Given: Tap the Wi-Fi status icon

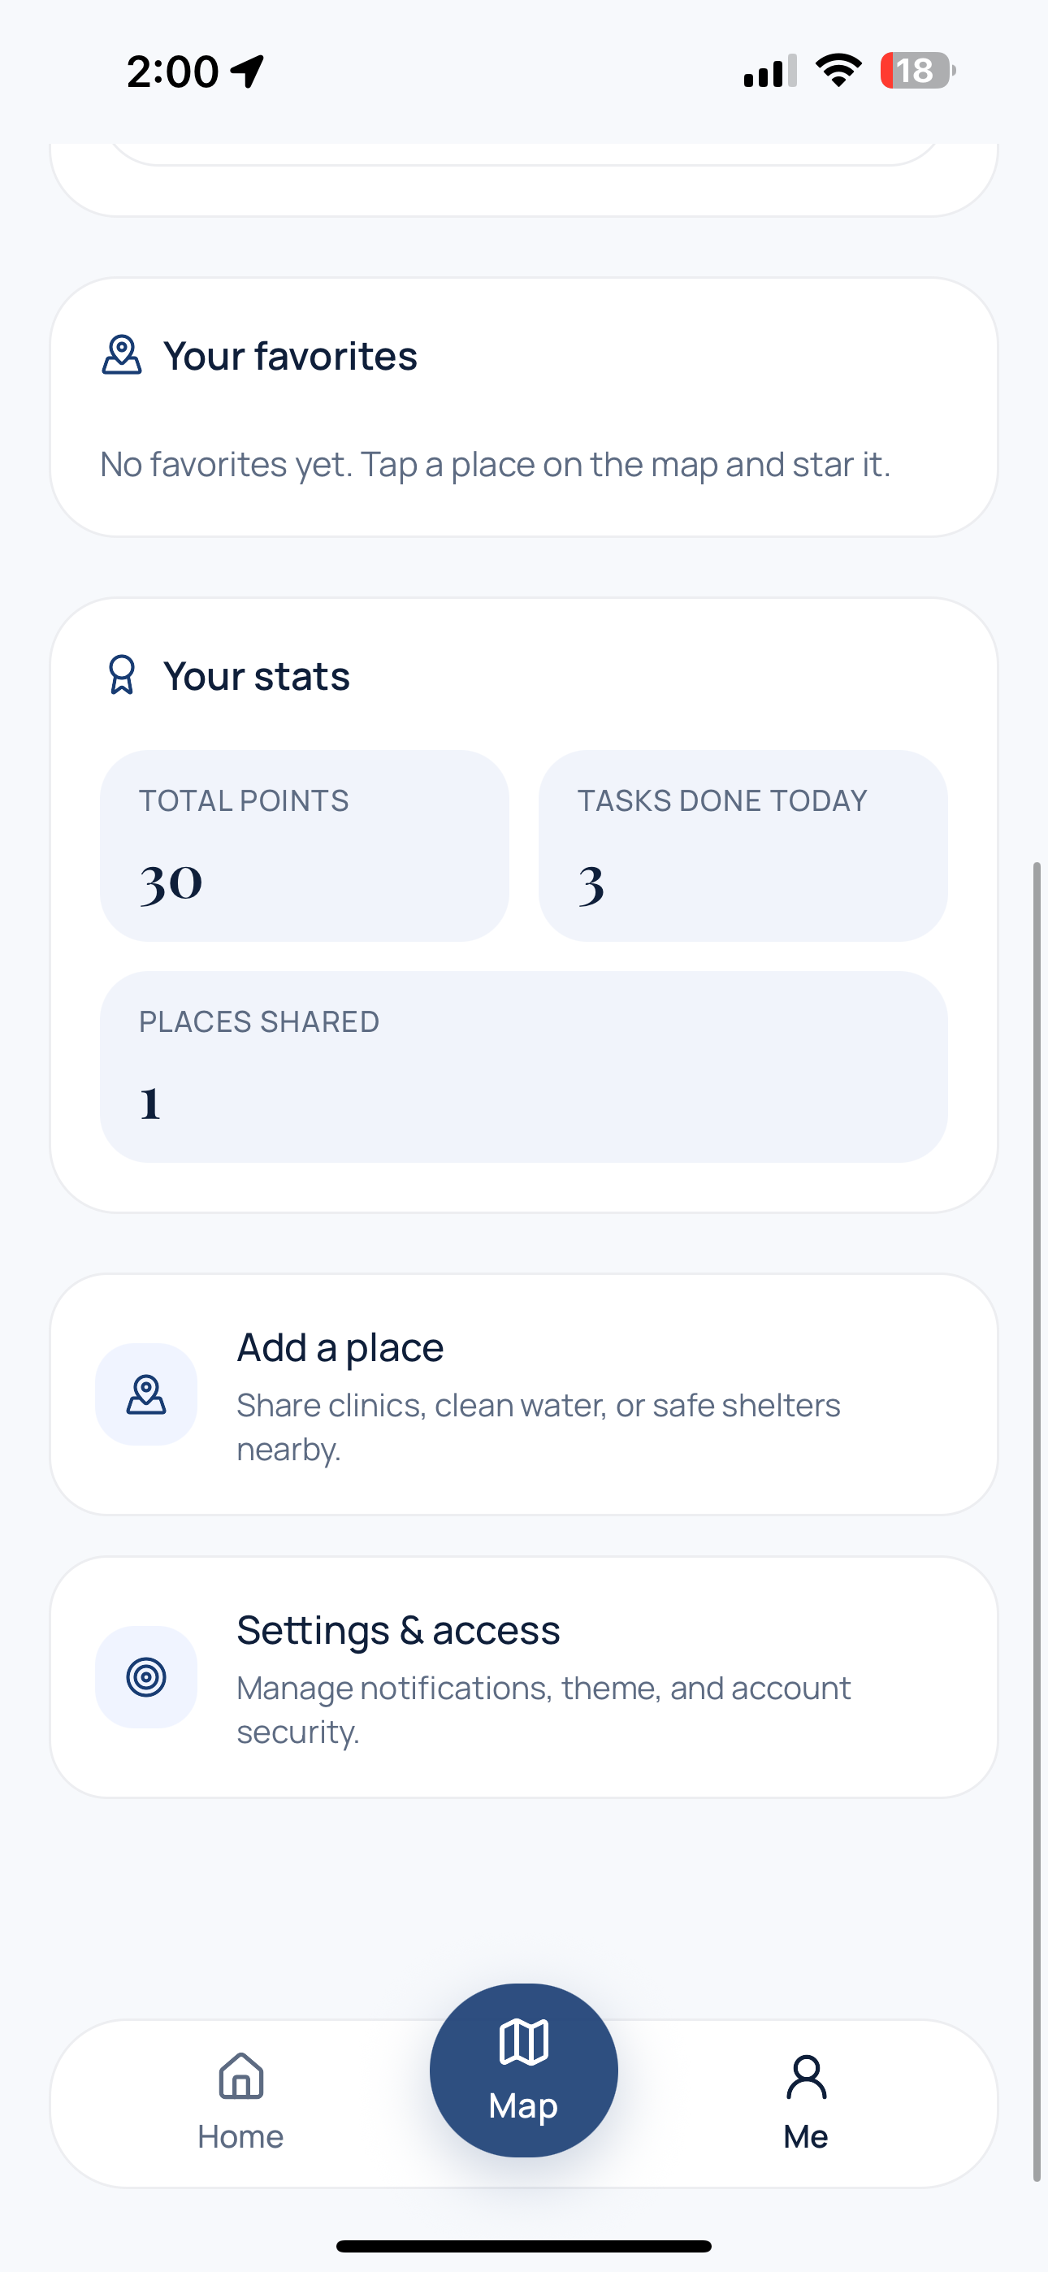Looking at the screenshot, I should (838, 71).
